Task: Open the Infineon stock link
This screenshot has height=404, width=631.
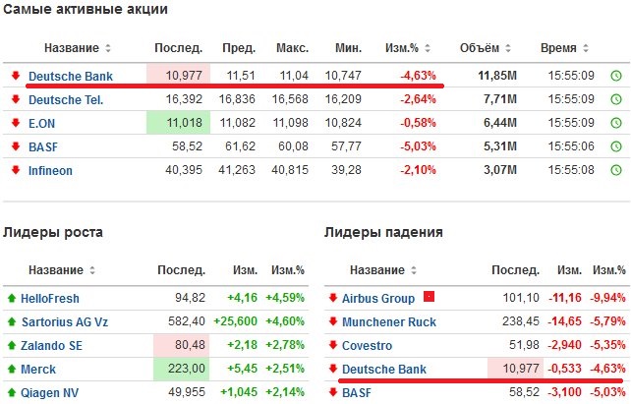Action: point(50,171)
